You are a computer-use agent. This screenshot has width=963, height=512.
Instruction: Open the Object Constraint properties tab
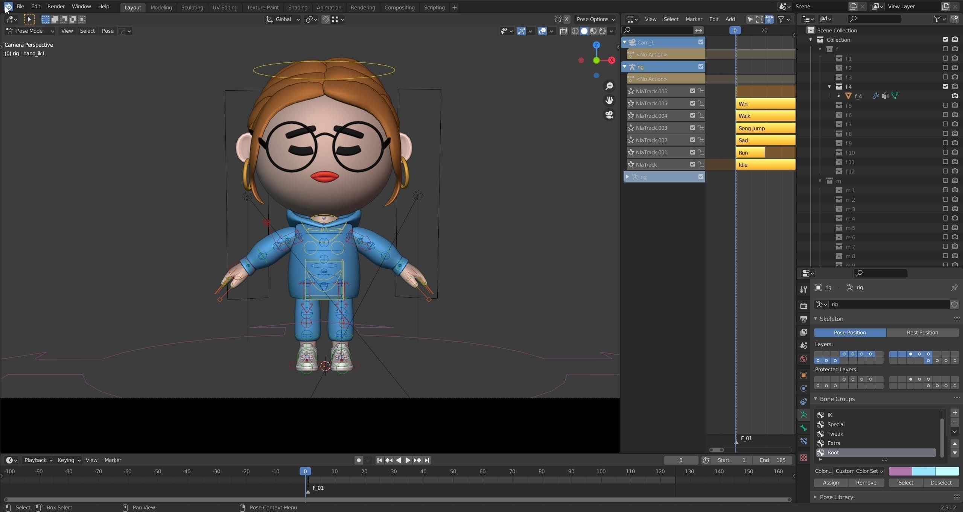803,401
